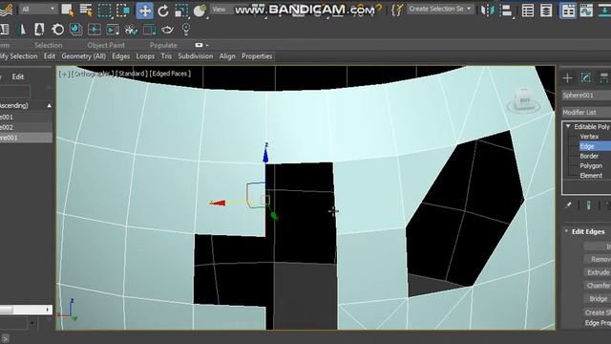Activate the Select and Scale tool
611x344 pixels.
tap(181, 11)
